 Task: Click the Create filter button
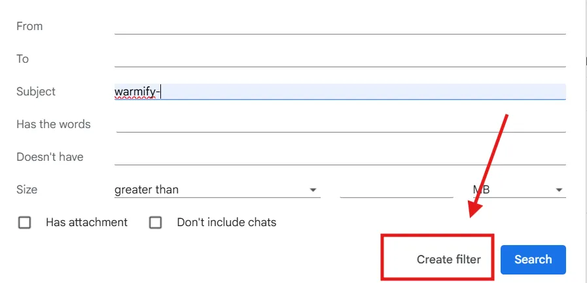tap(448, 259)
